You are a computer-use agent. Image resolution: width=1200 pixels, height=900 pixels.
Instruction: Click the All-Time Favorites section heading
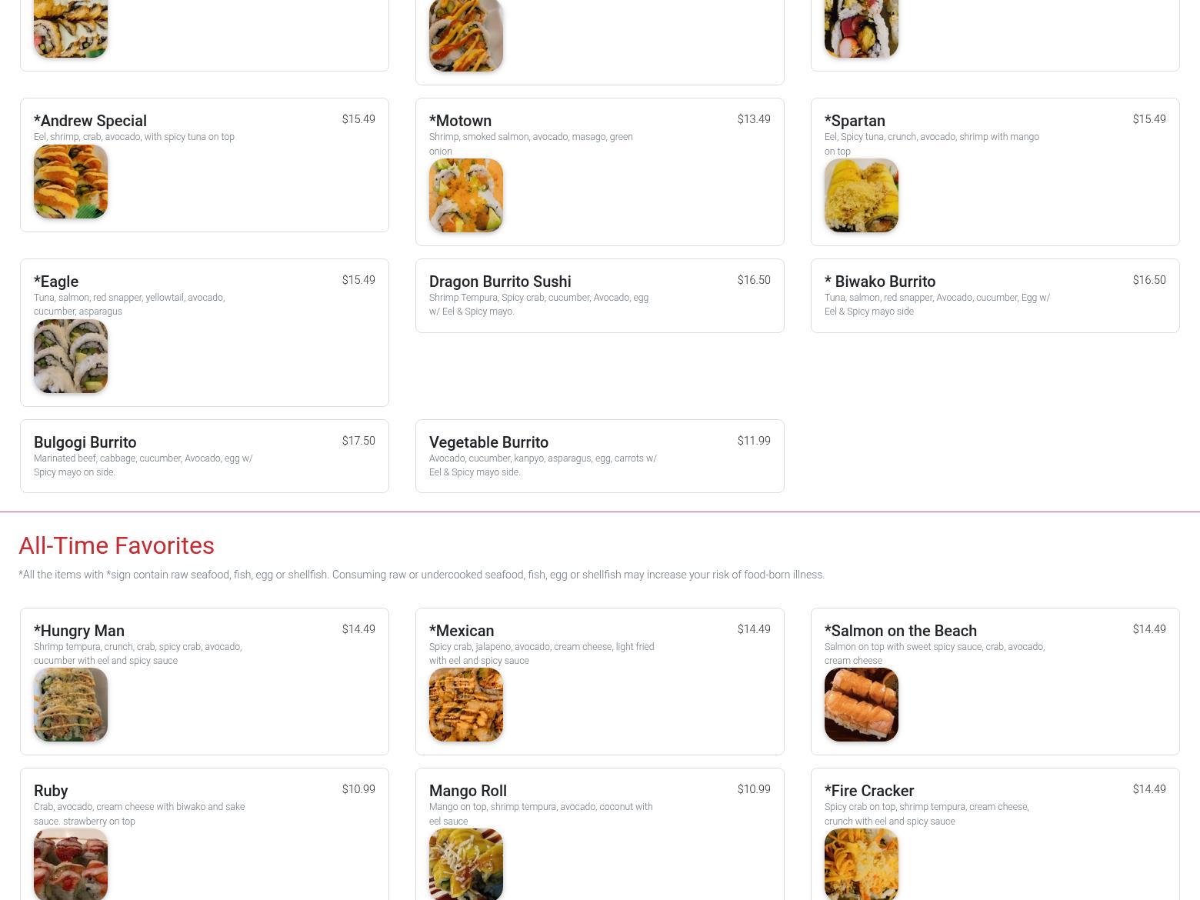tap(116, 545)
